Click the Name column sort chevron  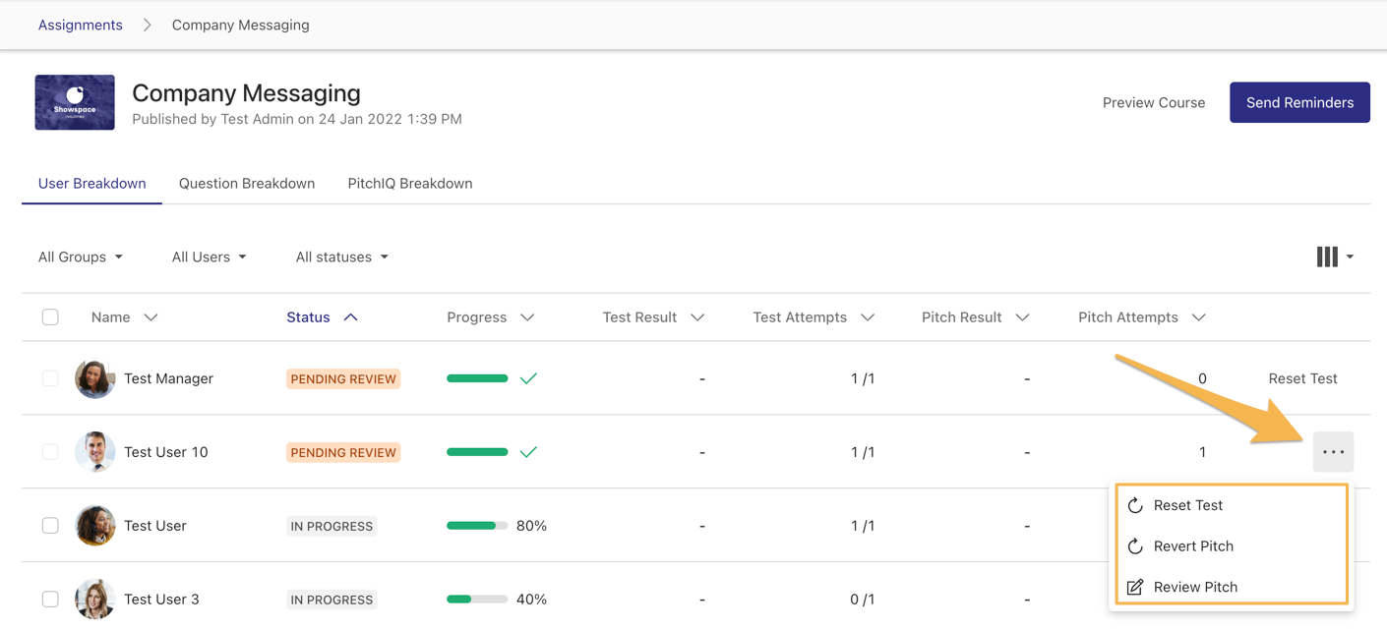coord(151,317)
